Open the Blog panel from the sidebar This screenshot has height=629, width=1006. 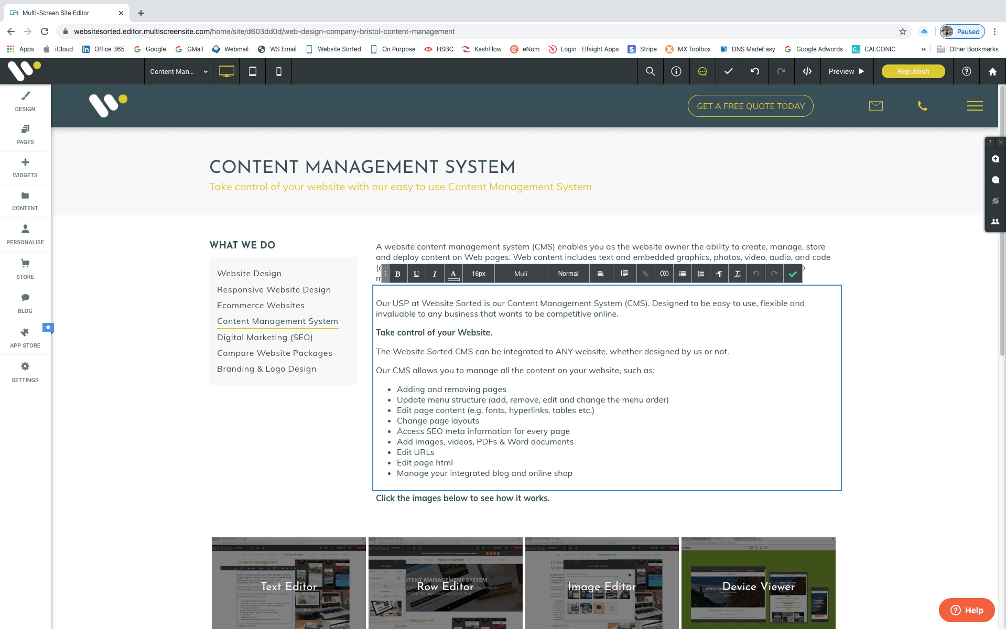point(25,303)
